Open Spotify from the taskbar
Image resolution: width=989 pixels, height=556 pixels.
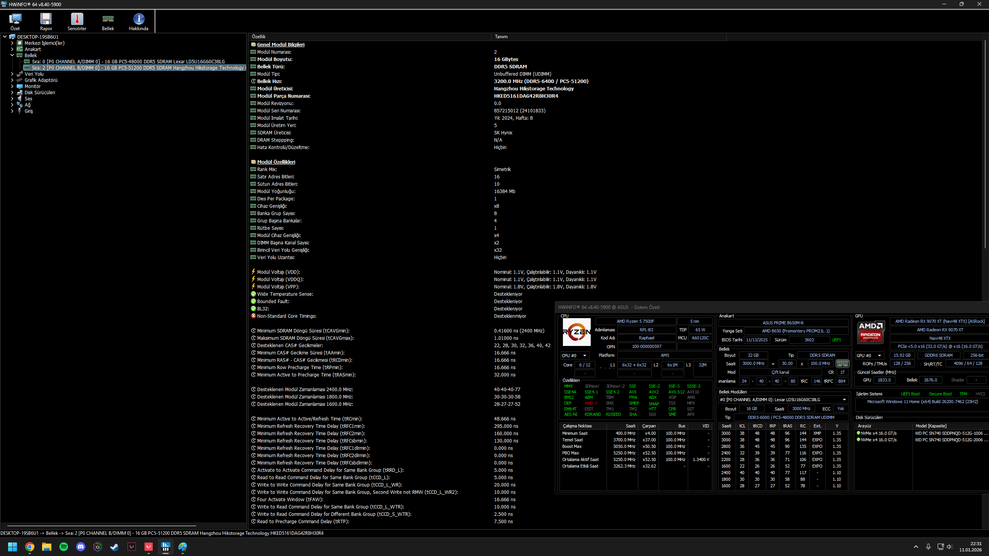coord(64,547)
